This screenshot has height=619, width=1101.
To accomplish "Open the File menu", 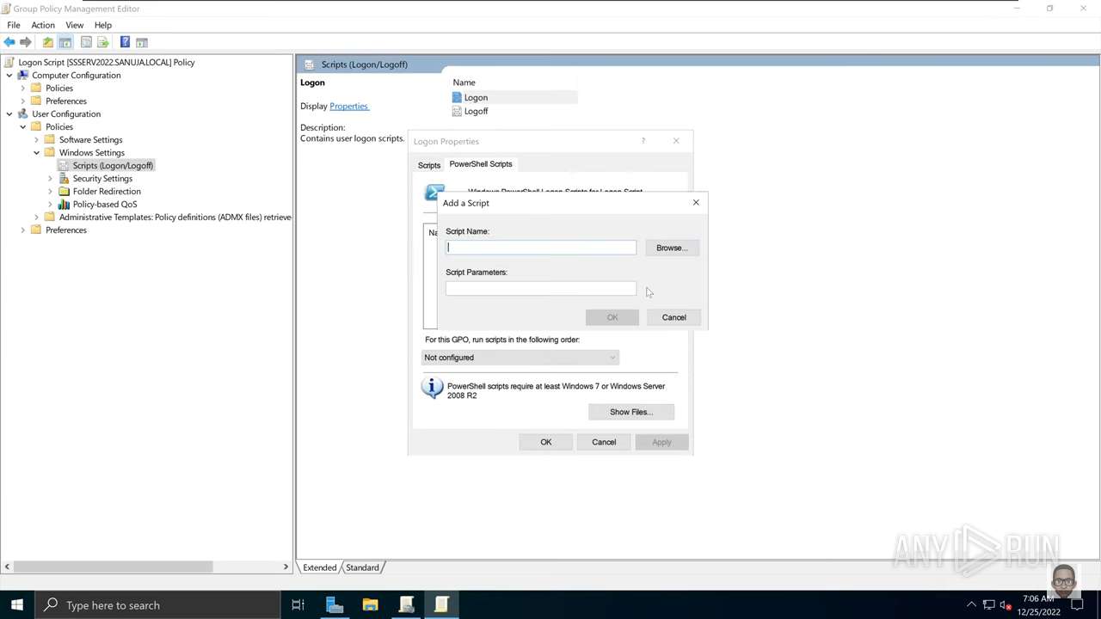I will coord(14,25).
